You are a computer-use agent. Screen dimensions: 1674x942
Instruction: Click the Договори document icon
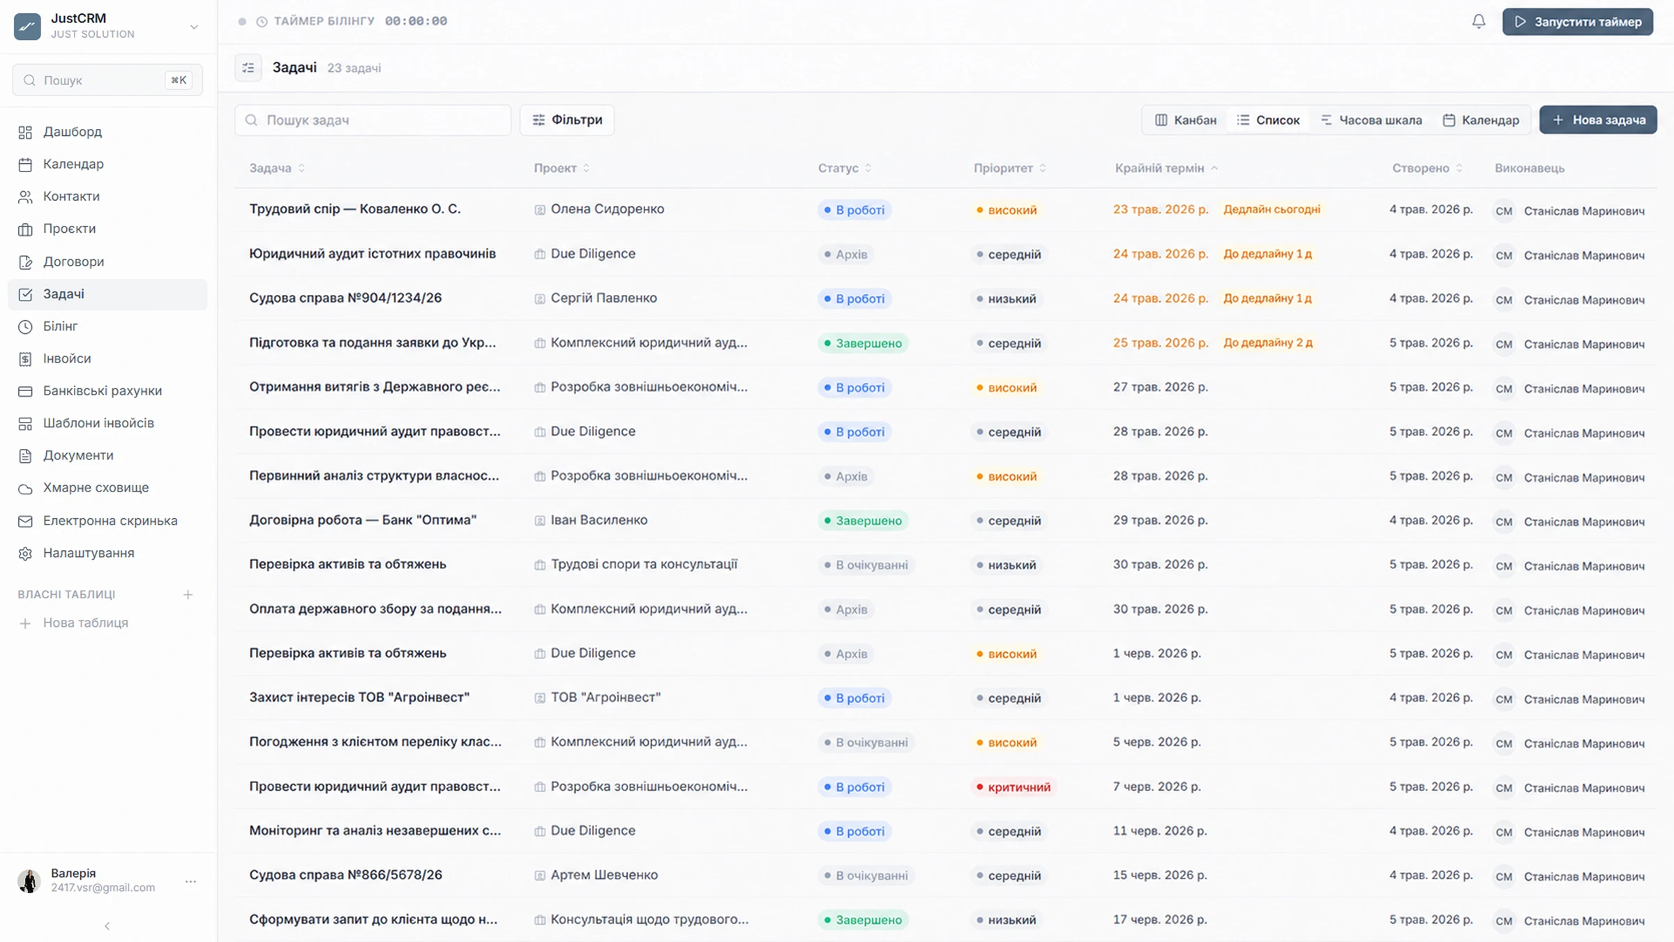25,261
